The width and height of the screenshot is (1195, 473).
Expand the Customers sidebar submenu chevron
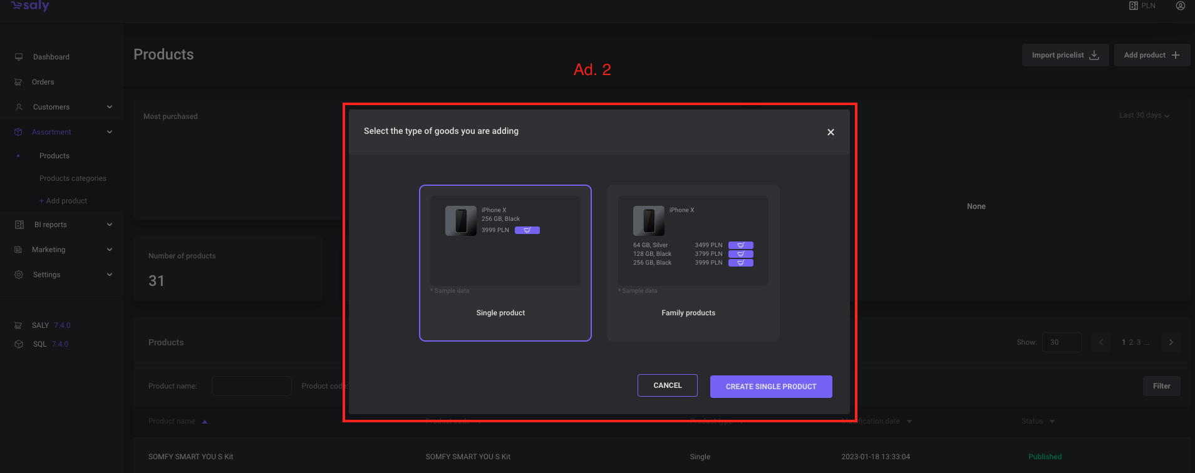[110, 107]
